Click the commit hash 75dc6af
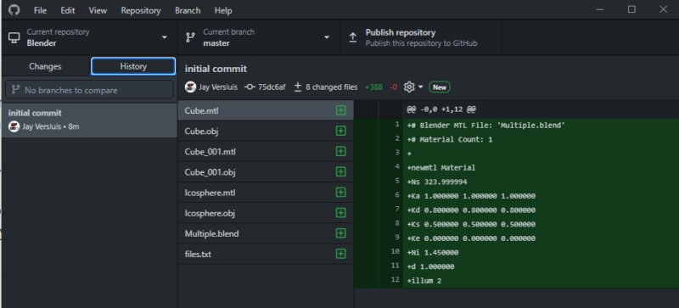The image size is (679, 308). point(272,87)
